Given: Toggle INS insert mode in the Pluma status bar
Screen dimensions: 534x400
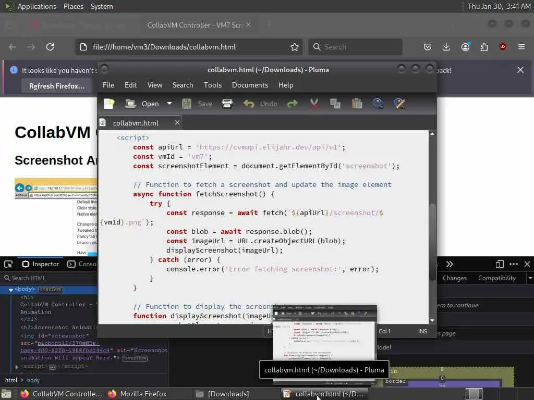Looking at the screenshot, I should click(422, 331).
